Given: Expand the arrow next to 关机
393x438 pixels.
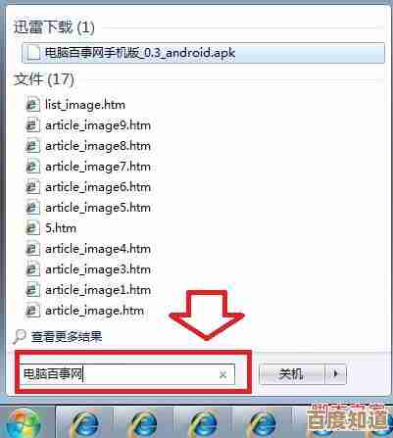Looking at the screenshot, I should (x=335, y=374).
